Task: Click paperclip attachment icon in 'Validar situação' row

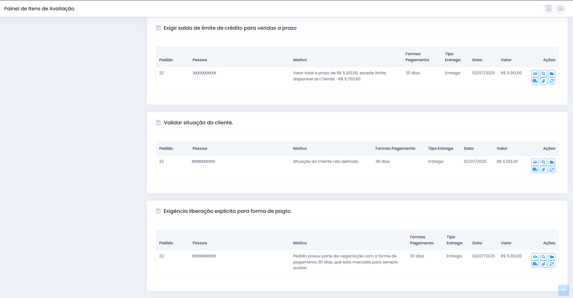Action: coord(544,169)
